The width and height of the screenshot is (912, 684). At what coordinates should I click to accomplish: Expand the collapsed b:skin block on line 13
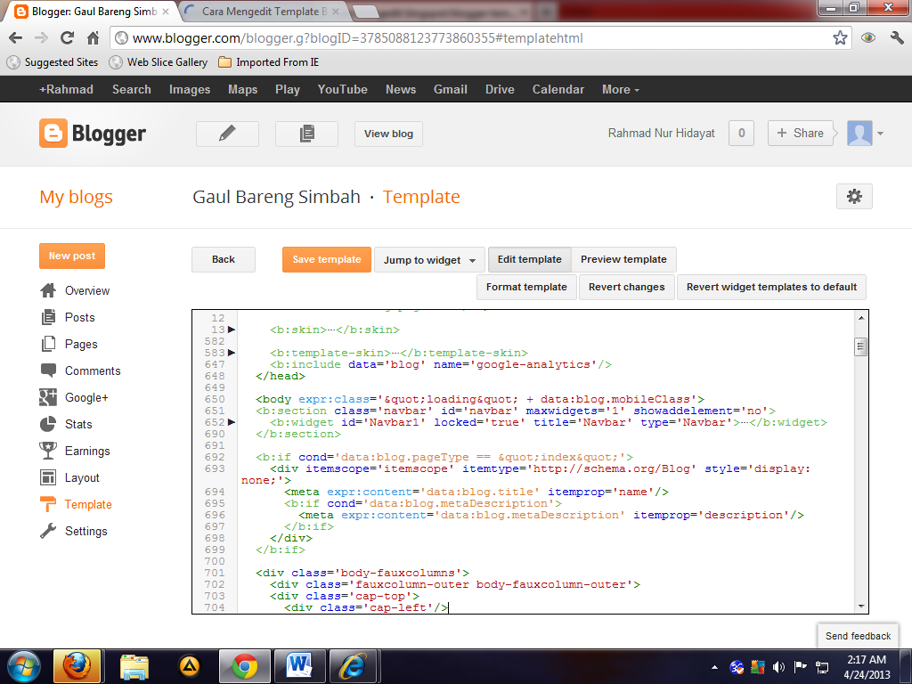(x=232, y=330)
